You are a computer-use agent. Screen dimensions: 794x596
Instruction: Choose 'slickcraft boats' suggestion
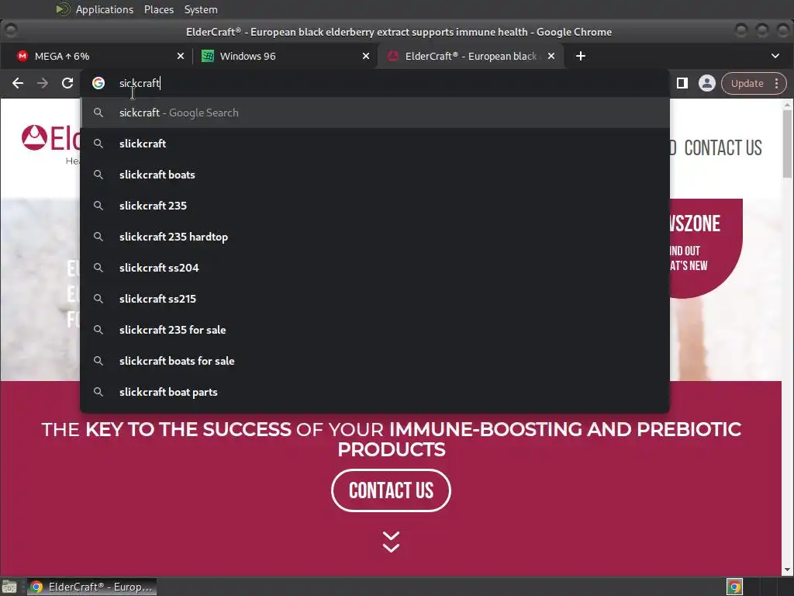375,175
